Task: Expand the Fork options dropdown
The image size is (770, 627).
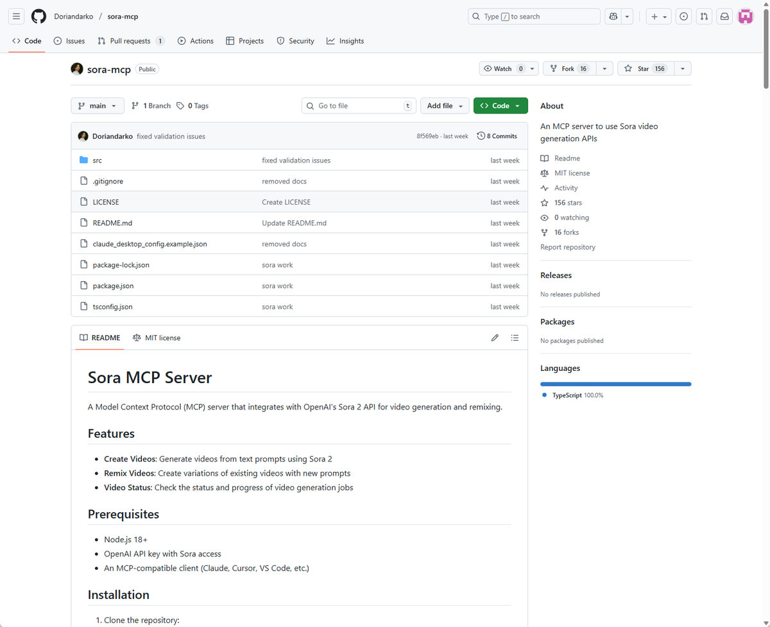Action: 604,69
